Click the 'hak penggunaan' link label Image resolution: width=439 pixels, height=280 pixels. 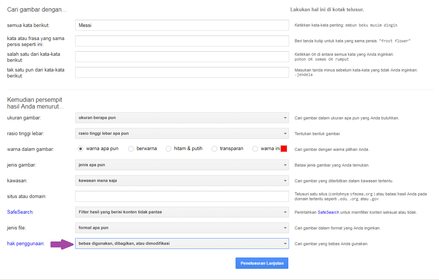tap(25, 244)
